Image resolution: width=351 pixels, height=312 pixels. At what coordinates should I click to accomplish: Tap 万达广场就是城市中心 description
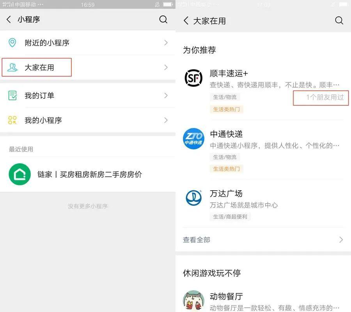[x=244, y=205]
